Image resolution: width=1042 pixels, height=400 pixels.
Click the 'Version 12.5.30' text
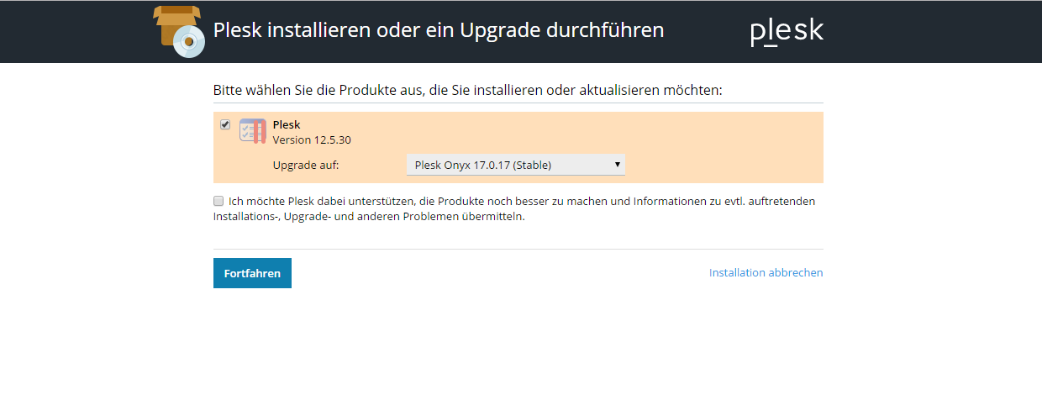click(x=312, y=139)
